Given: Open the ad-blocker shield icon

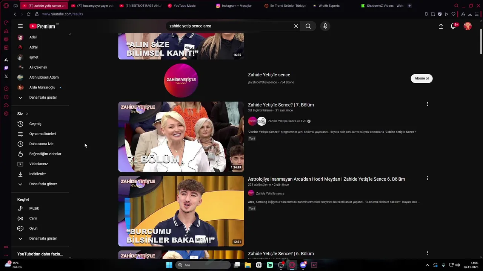Looking at the screenshot, I should 440,14.
